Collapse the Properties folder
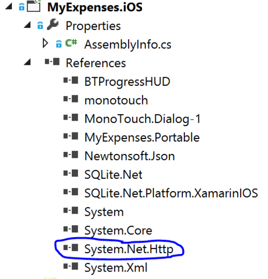The image size is (268, 279). click(x=27, y=25)
